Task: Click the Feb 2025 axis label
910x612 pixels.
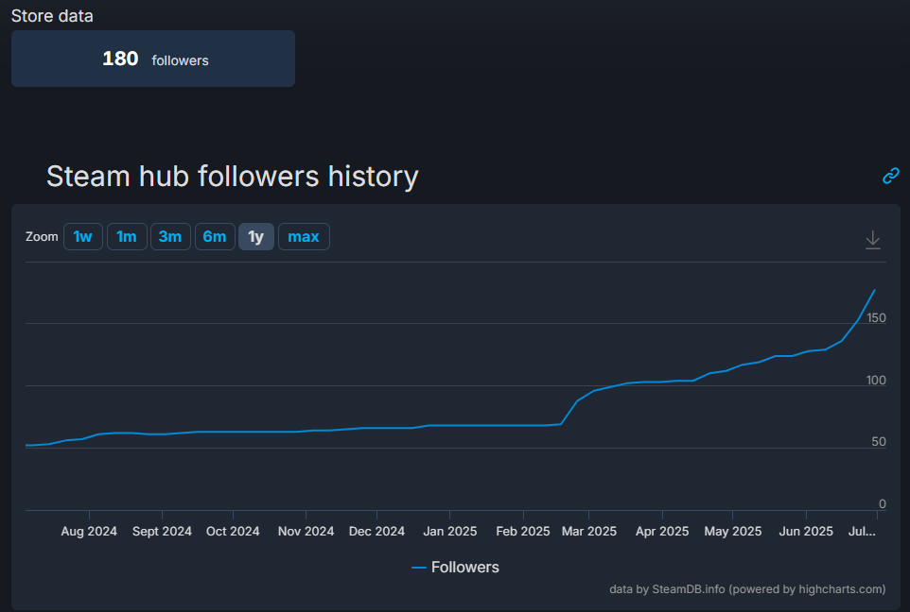Action: pos(523,531)
